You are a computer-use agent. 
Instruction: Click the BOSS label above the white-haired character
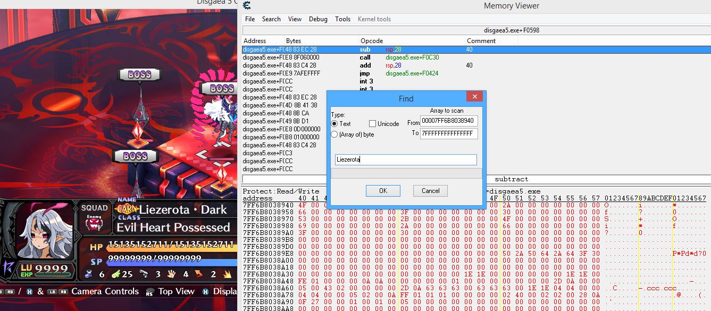221,88
